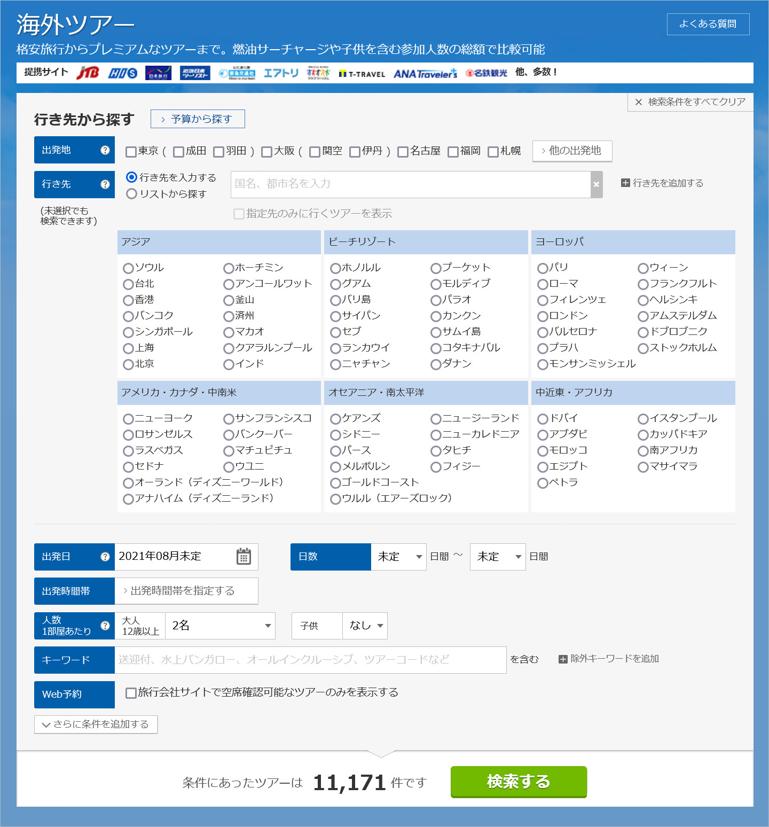This screenshot has height=827, width=769.
Task: Check the 福岡 departure checkbox
Action: 453,152
